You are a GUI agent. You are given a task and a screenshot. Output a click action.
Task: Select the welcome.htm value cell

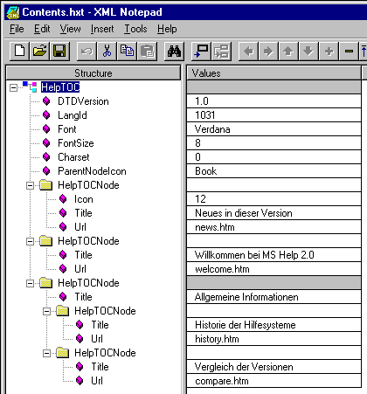274,269
